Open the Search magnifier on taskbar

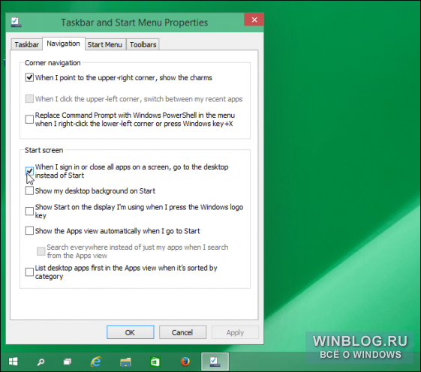pos(41,361)
